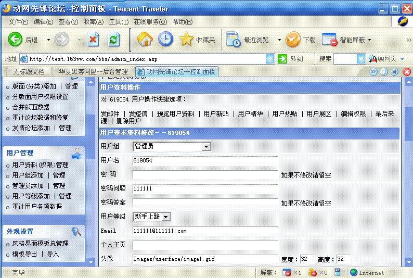Open 分版面用户权限设置 sidebar link
Viewport: 413px width, 278px height.
[40, 97]
